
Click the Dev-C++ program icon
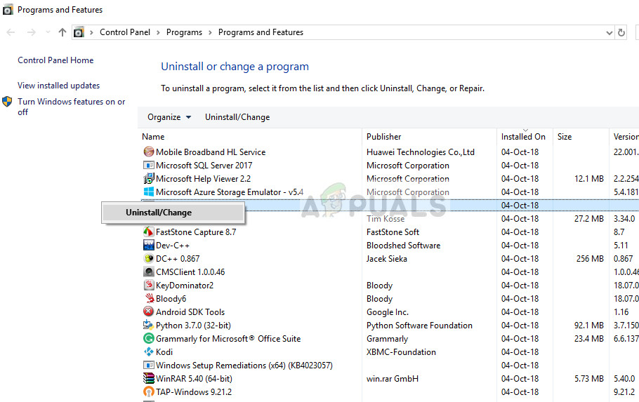click(x=149, y=245)
